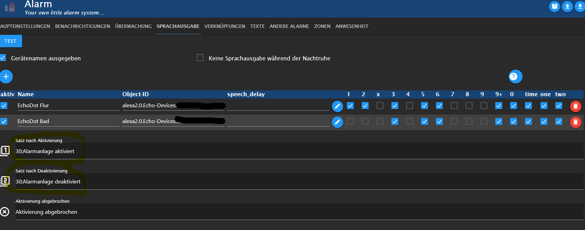585x230 pixels.
Task: Delete the EchoDot Bad row
Action: tap(575, 122)
